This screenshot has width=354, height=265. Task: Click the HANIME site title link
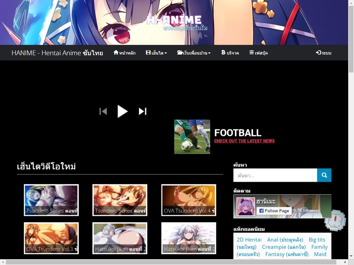pos(57,53)
